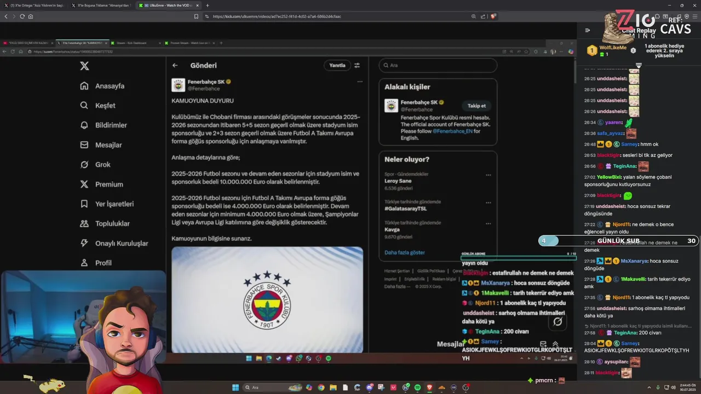Open Yer İşaretleri in the X sidebar

[x=107, y=204]
